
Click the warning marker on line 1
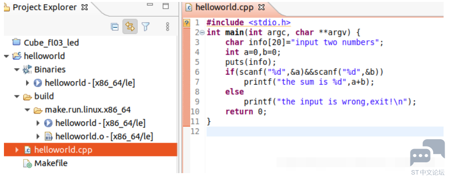coord(186,23)
